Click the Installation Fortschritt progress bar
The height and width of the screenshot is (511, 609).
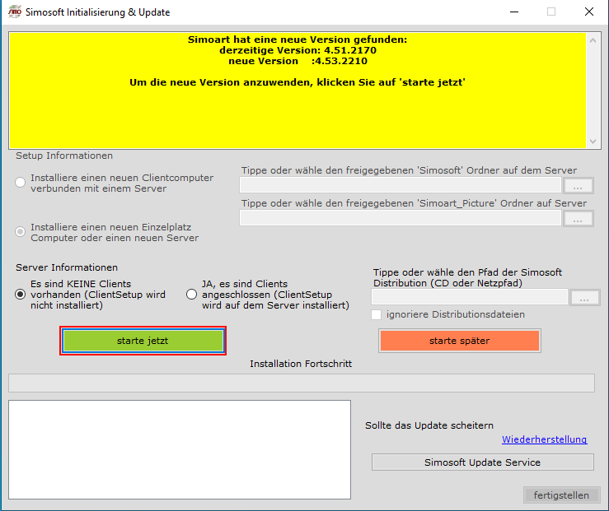pyautogui.click(x=301, y=383)
